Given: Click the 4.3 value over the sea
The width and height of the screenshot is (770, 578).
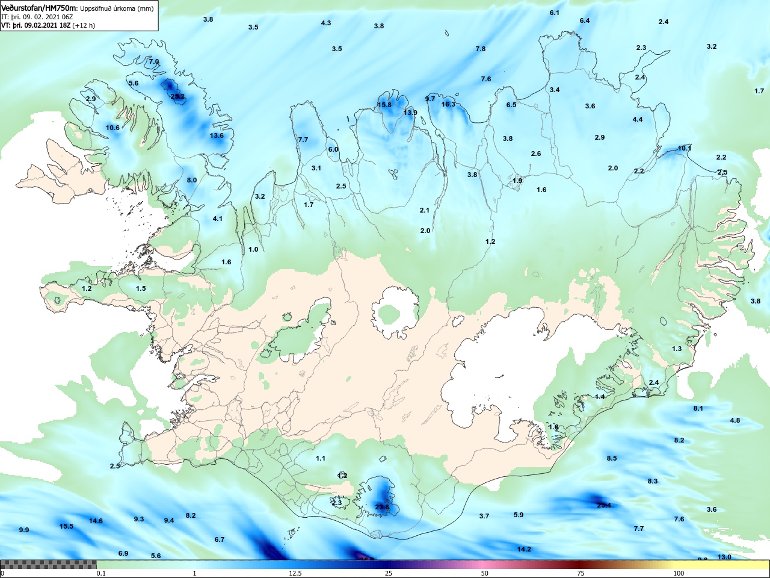Looking at the screenshot, I should 326,23.
